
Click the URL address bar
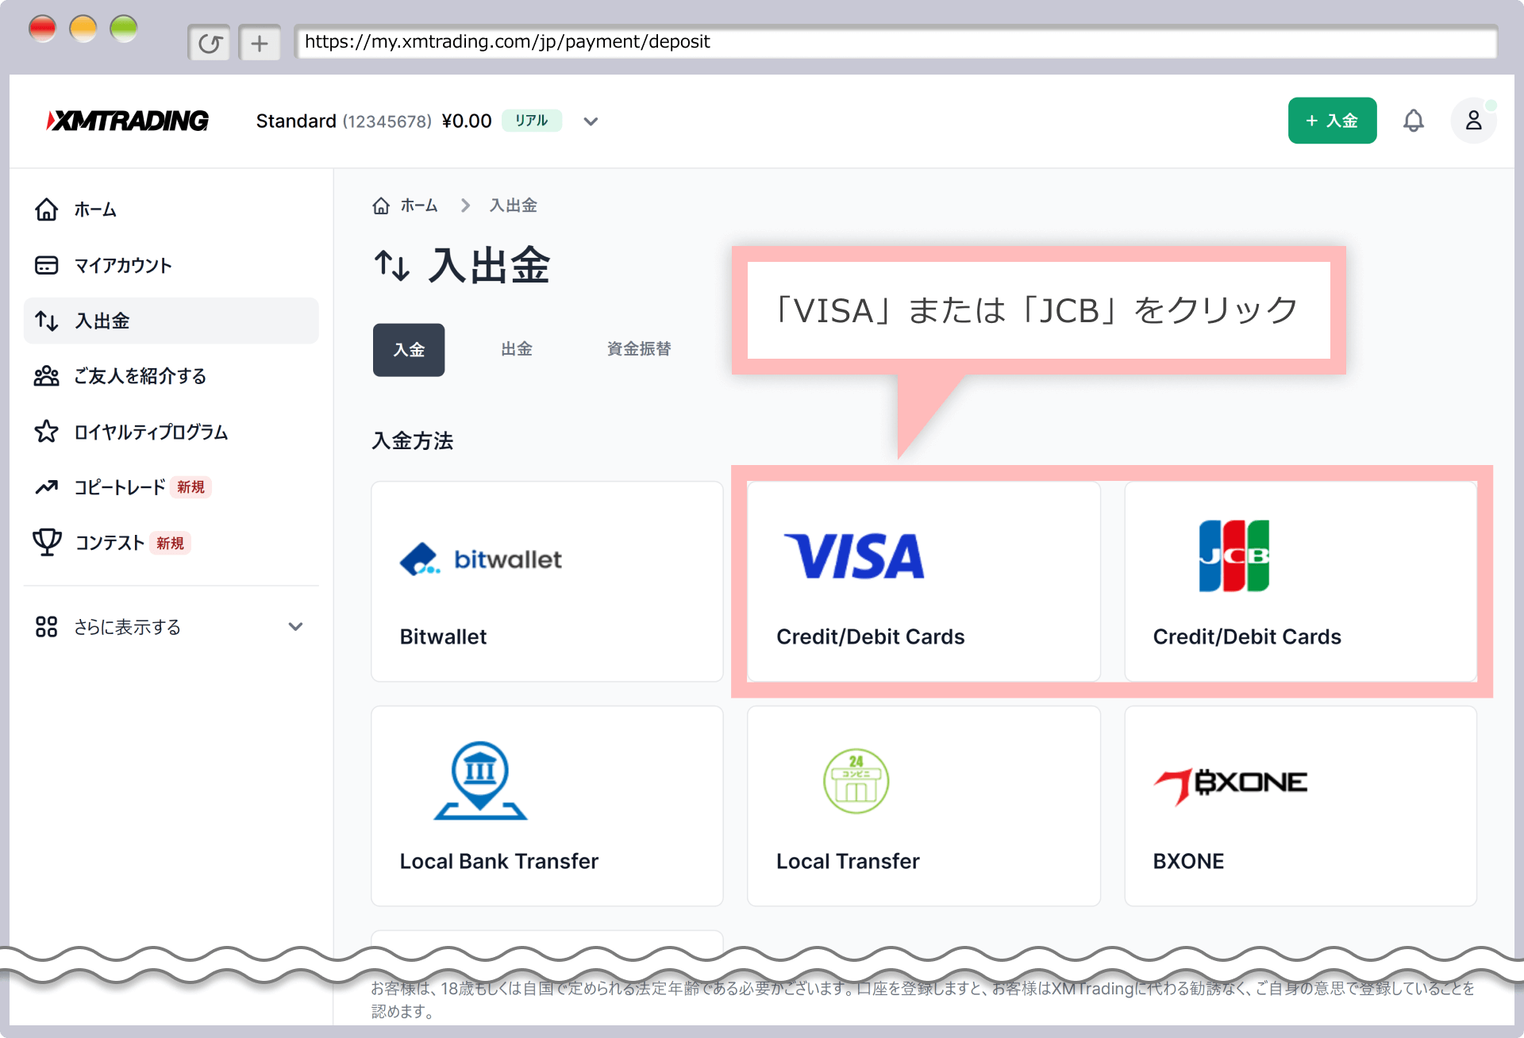(895, 42)
